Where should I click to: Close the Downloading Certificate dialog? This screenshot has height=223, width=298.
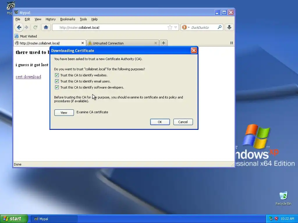pos(194,51)
